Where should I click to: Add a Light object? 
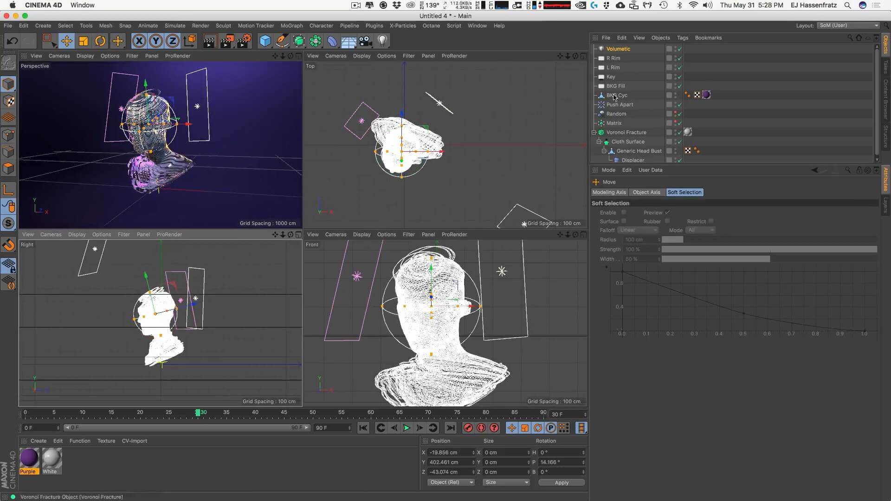[x=382, y=41]
